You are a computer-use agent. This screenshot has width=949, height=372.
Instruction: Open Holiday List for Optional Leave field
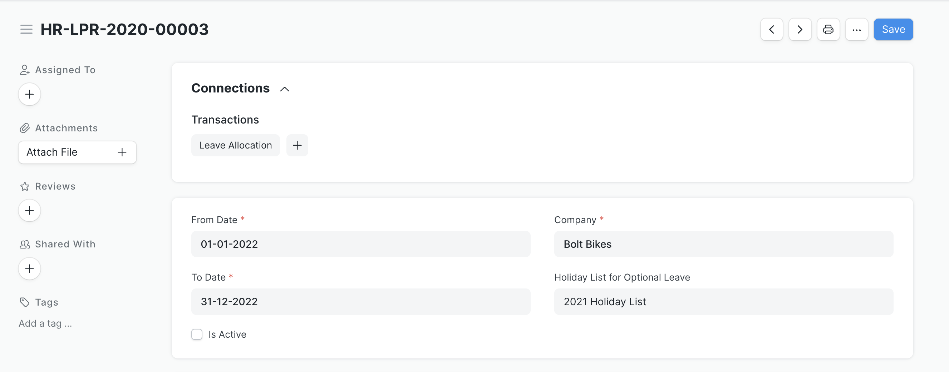pos(723,302)
